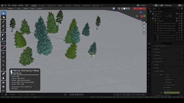Open the File menu

(x=5, y=5)
